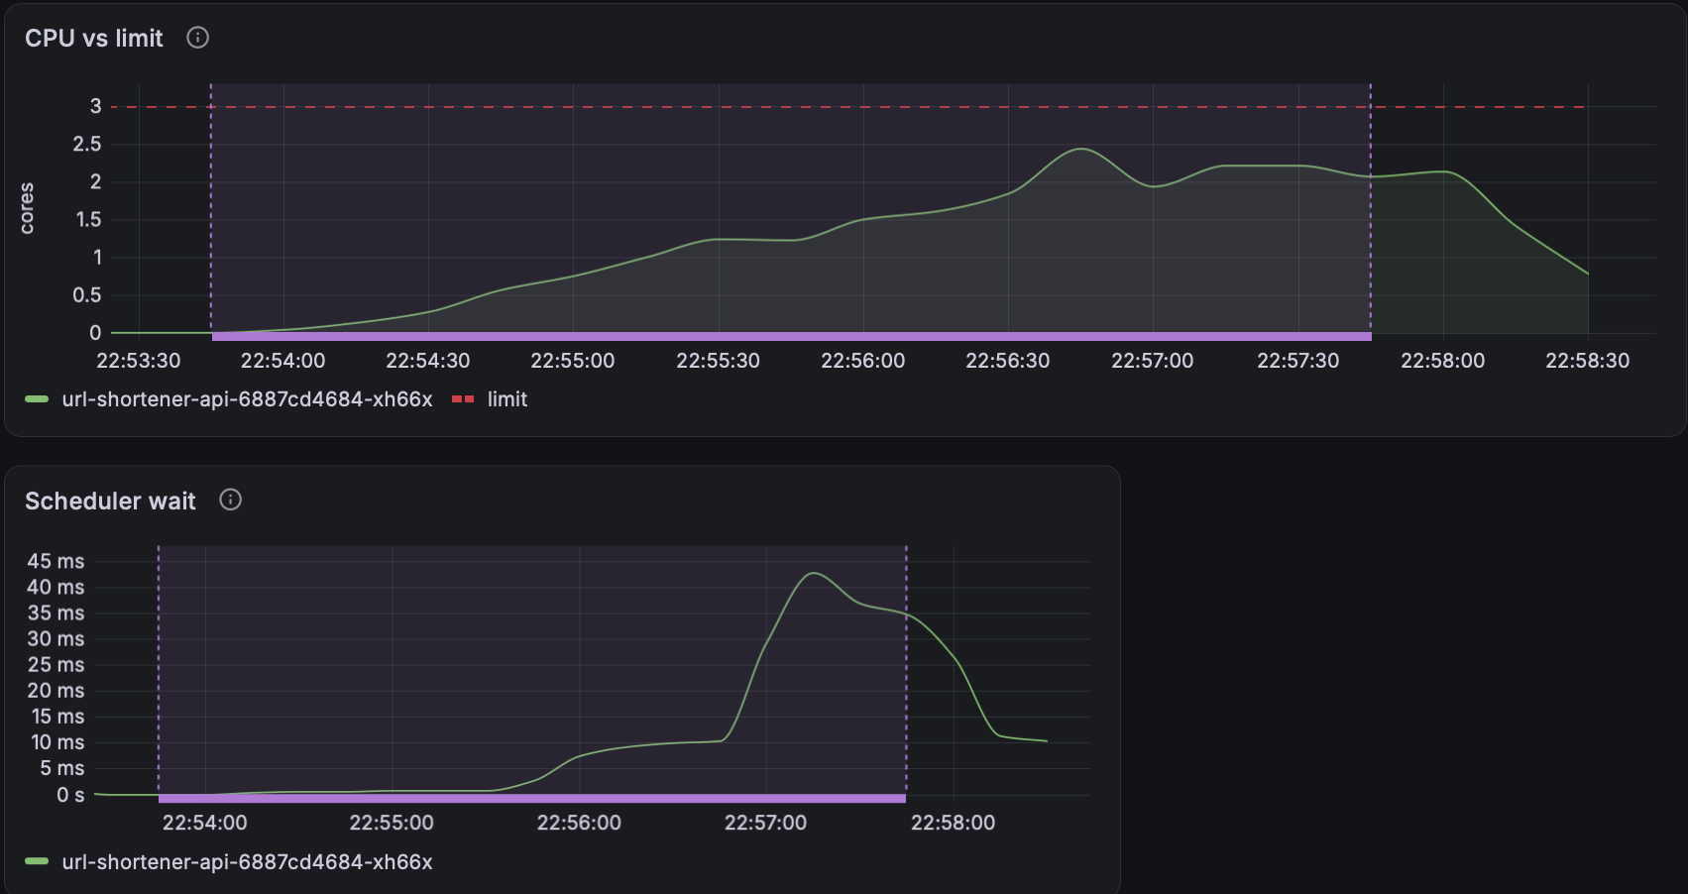Image resolution: width=1688 pixels, height=894 pixels.
Task: Click the red dashed limit line at 3 cores
Action: click(848, 106)
